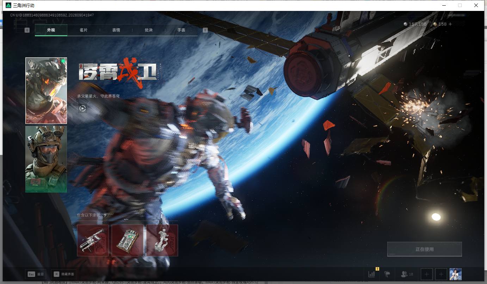
Task: Click the 167,196 silver currency balance
Action: (x=415, y=24)
